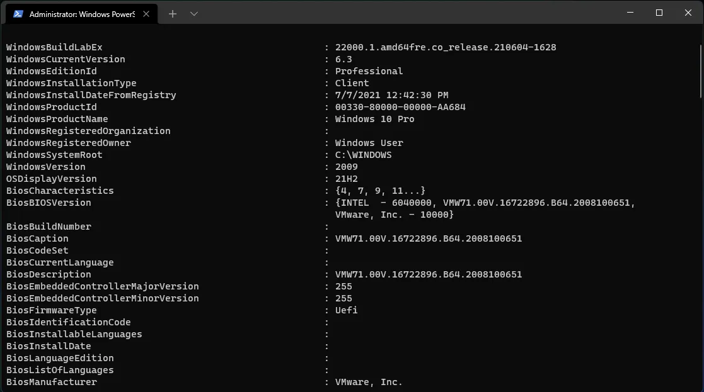
Task: Click the PowerShell icon in the tab
Action: pyautogui.click(x=19, y=14)
